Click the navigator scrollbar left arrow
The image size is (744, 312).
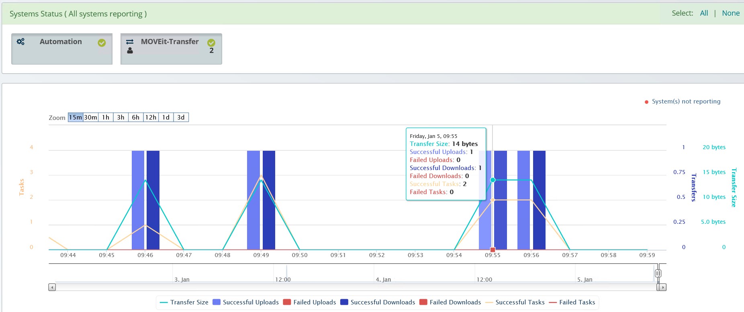(x=52, y=287)
